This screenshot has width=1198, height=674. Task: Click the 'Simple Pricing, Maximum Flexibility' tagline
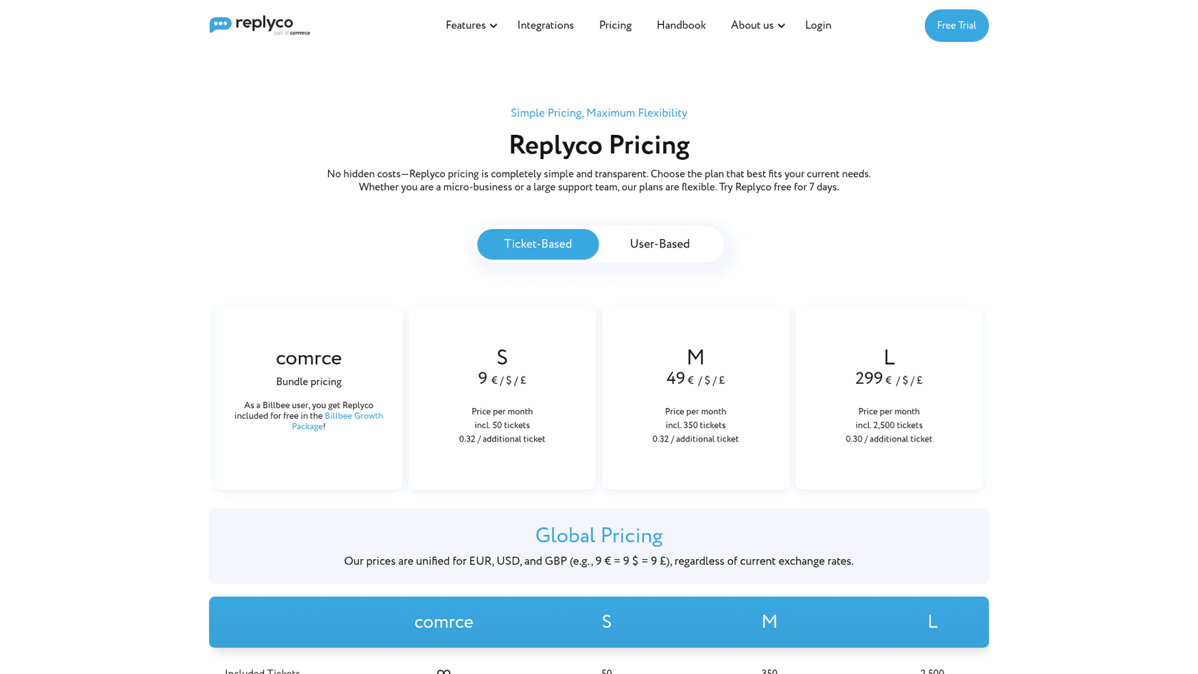coord(599,113)
